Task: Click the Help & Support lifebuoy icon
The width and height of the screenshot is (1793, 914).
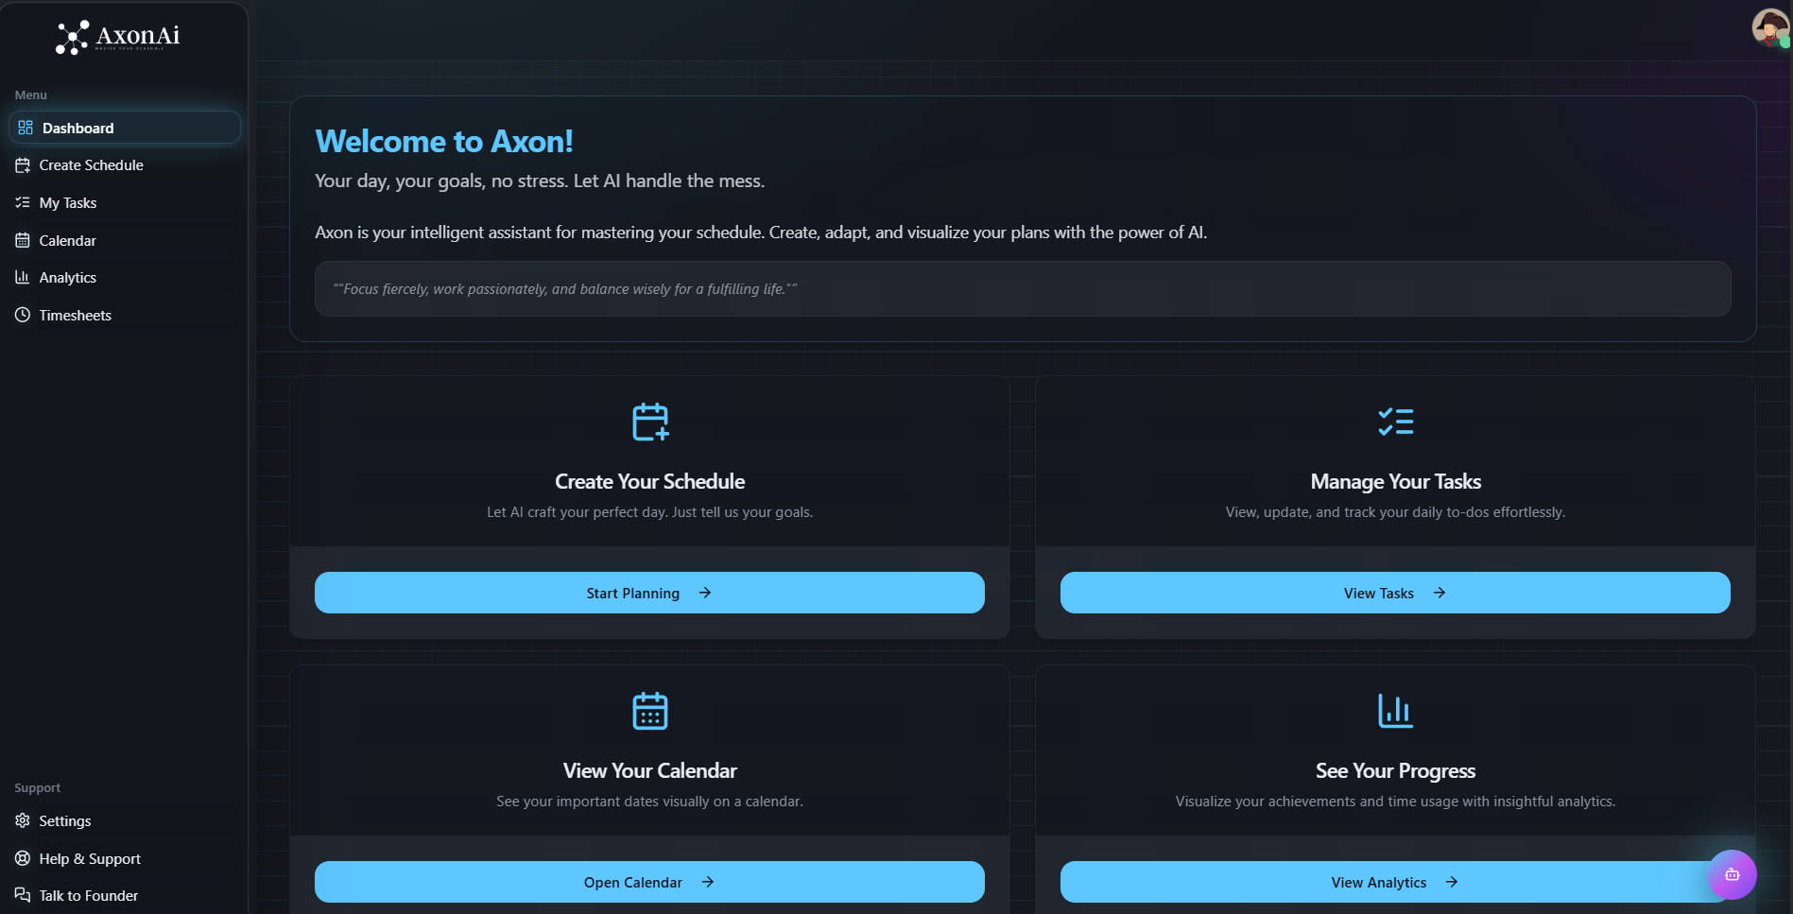Action: click(22, 858)
